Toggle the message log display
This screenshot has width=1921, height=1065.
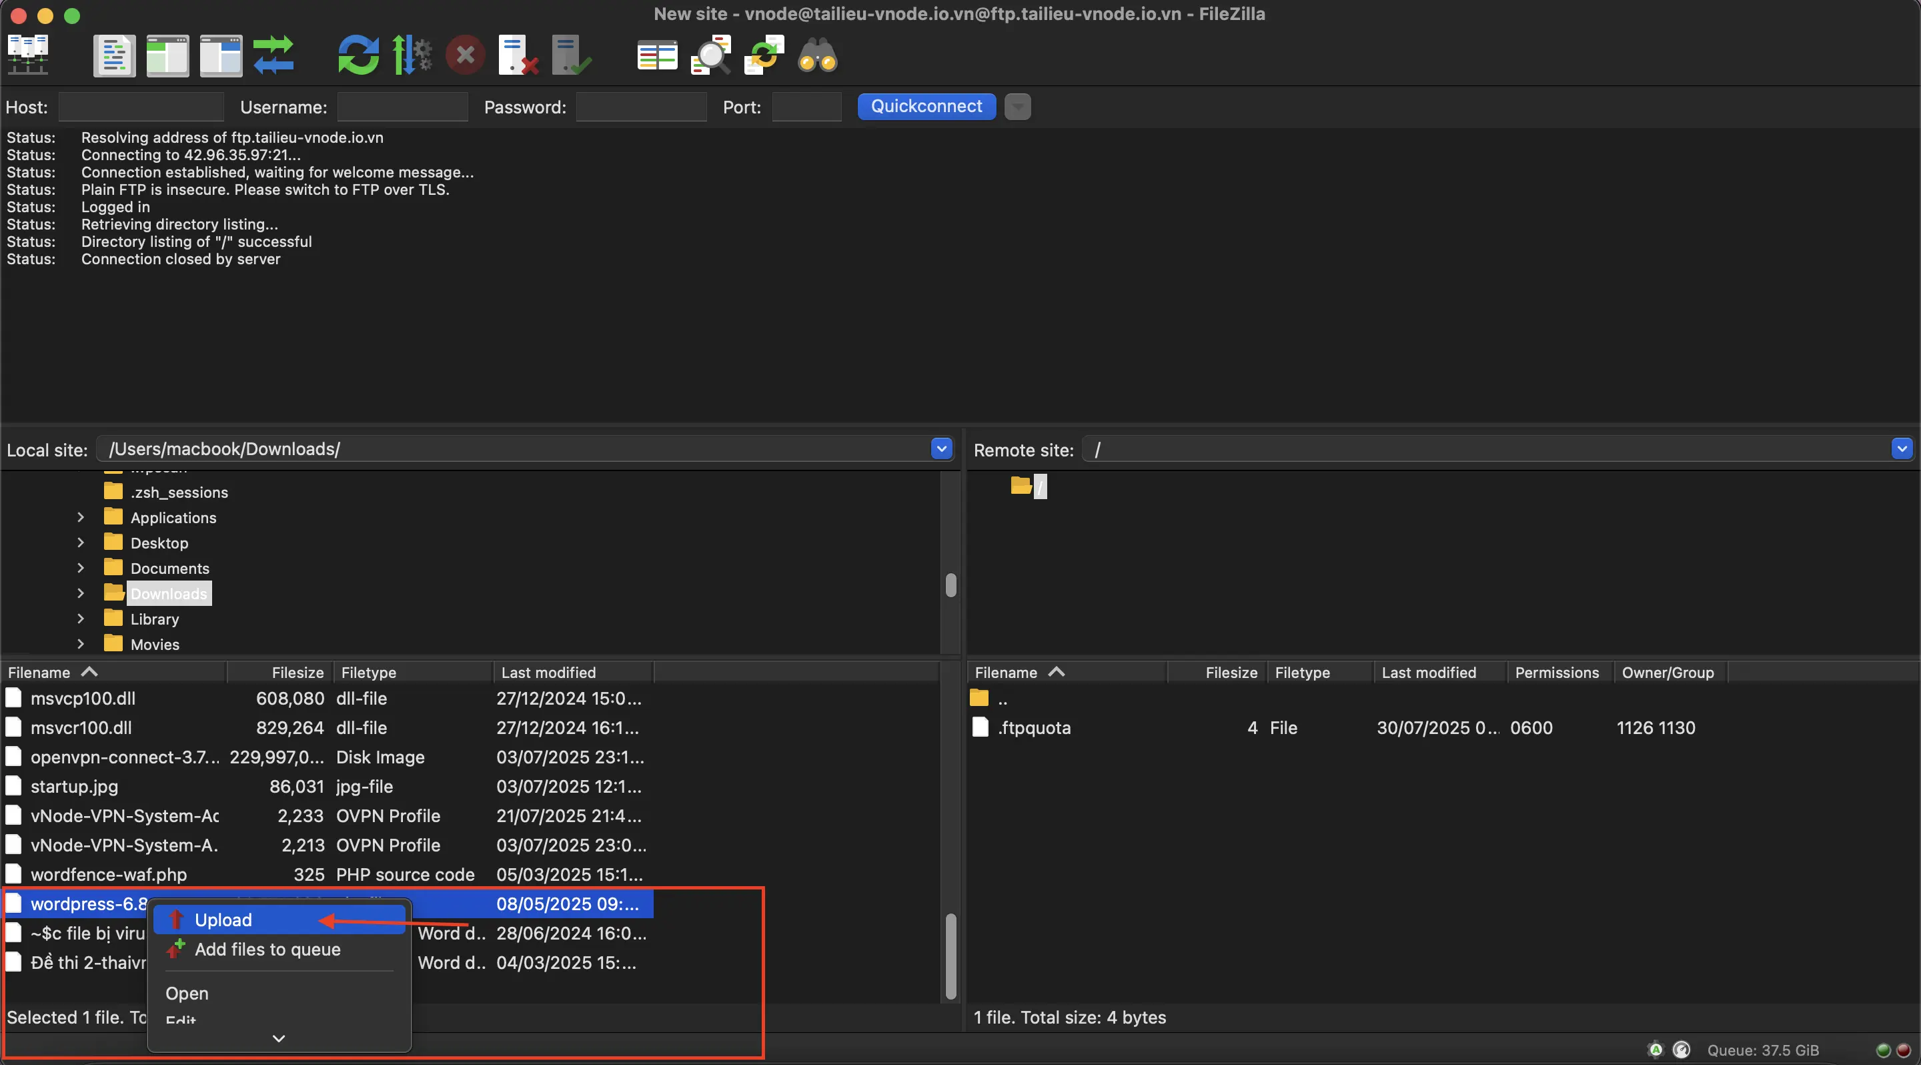click(114, 55)
